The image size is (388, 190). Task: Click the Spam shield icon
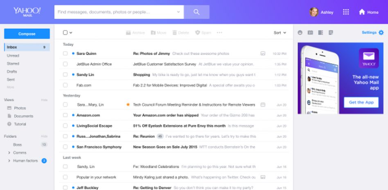pyautogui.click(x=197, y=33)
